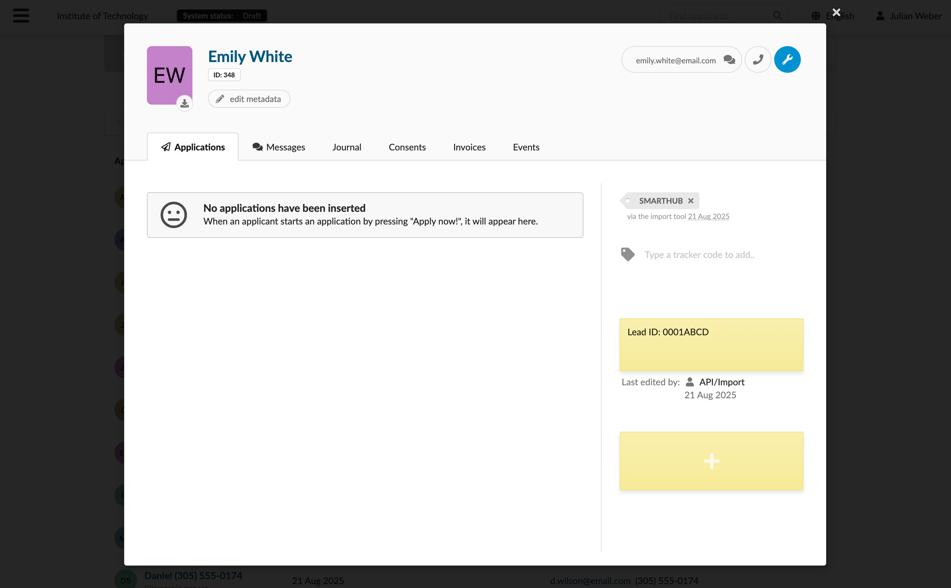Click the user profile icon in header

pyautogui.click(x=880, y=16)
